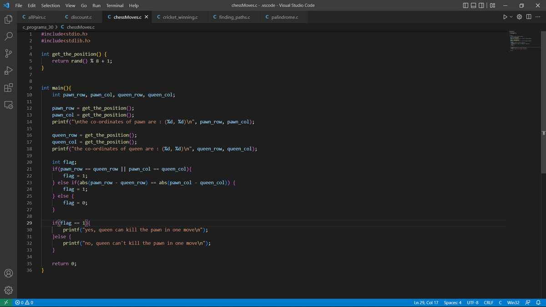Switch to the discount.c tab

pyautogui.click(x=81, y=17)
